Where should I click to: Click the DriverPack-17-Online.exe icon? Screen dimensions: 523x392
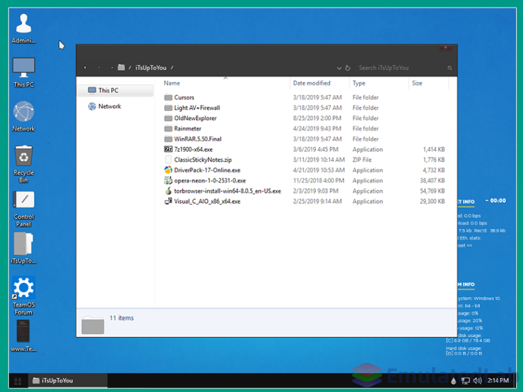[x=169, y=170]
